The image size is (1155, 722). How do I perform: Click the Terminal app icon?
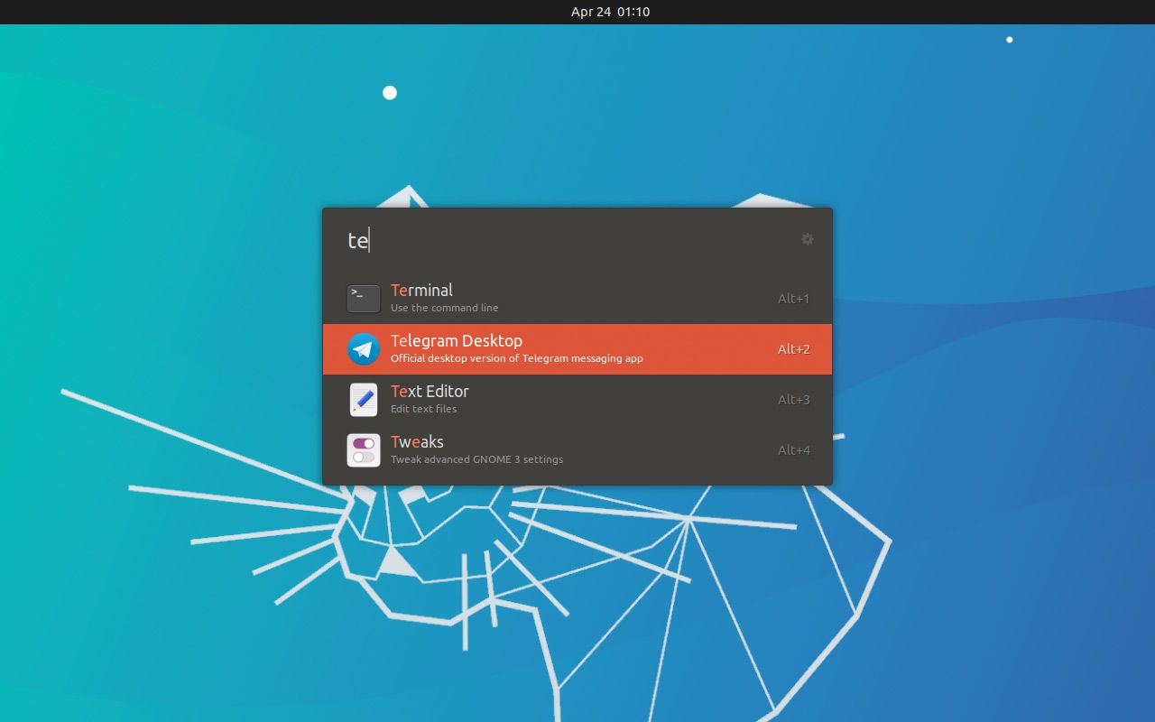click(x=364, y=299)
